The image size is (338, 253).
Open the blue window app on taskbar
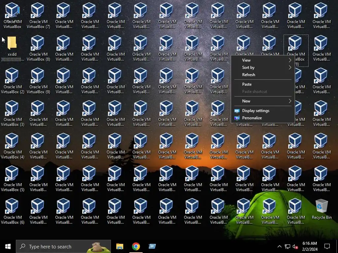(x=152, y=246)
